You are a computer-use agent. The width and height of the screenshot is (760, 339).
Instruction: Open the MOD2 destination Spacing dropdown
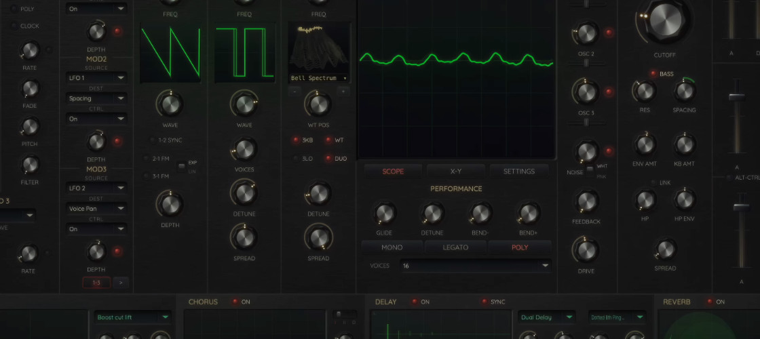click(x=96, y=98)
